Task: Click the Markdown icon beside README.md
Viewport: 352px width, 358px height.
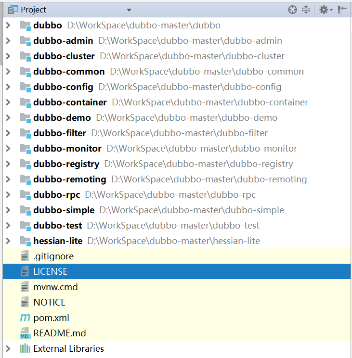Action: pyautogui.click(x=25, y=333)
